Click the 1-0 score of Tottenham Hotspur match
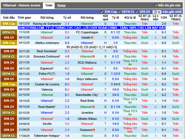 tap(67, 136)
